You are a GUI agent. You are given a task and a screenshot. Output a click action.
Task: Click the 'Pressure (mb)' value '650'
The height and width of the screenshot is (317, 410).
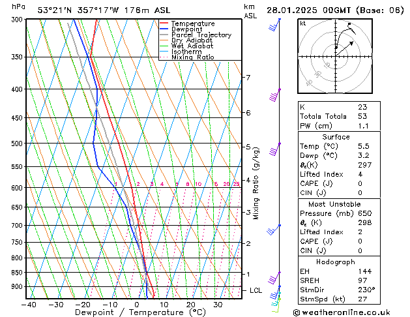(x=365, y=213)
